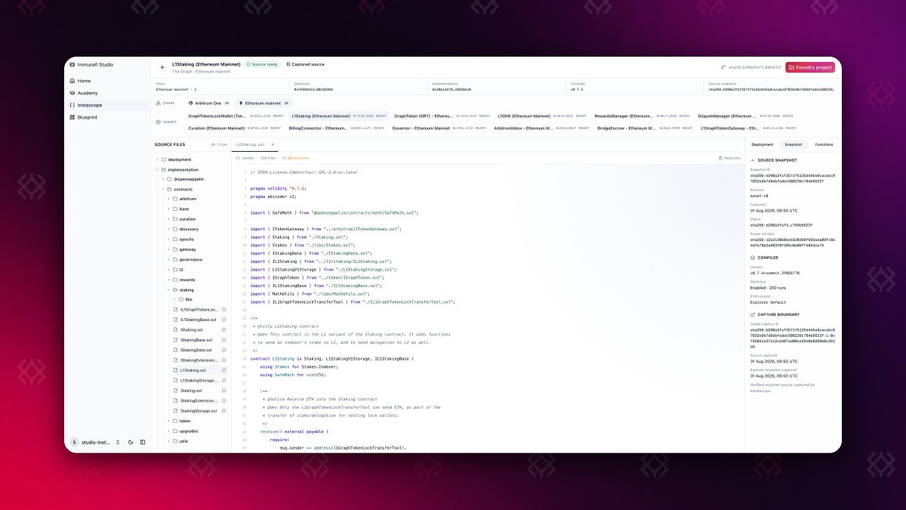Click the Read only lock icon
Image resolution: width=906 pixels, height=510 pixels.
coord(720,158)
